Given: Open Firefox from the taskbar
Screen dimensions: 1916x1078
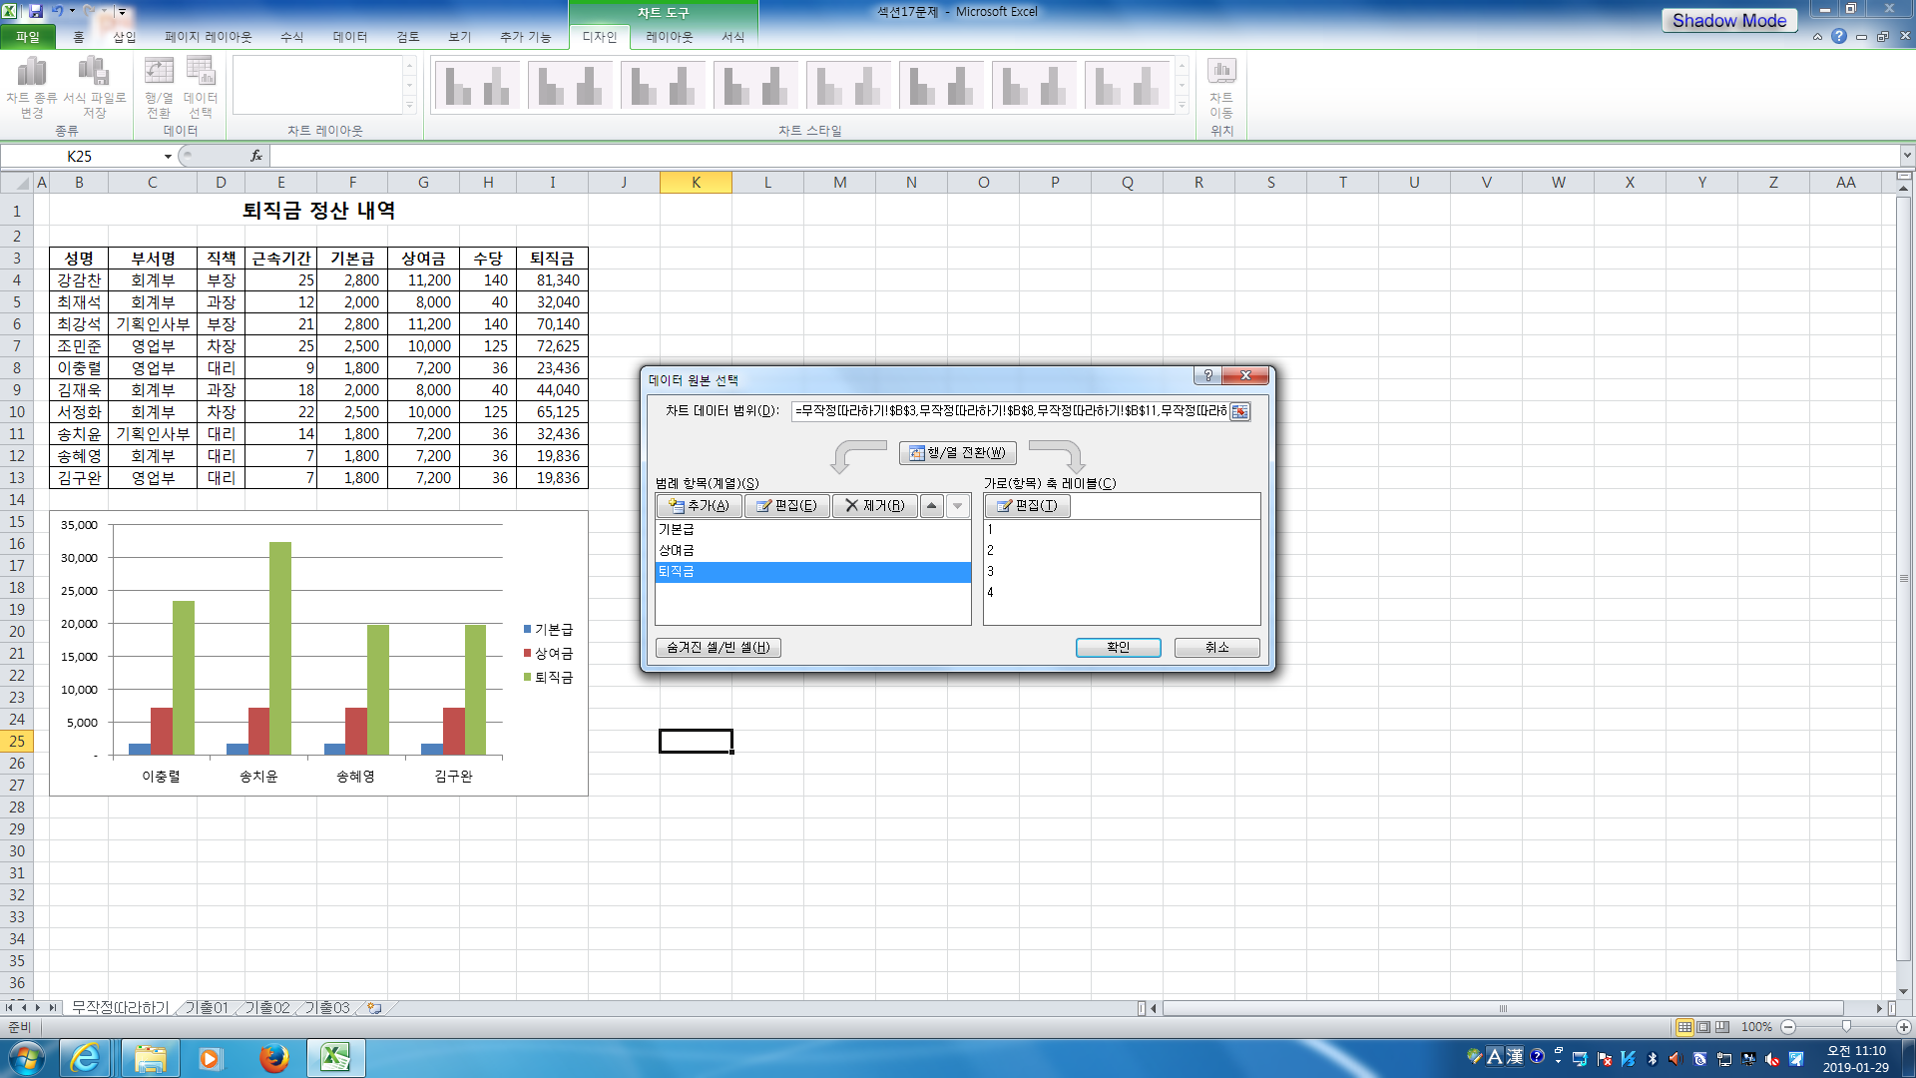Looking at the screenshot, I should click(273, 1058).
